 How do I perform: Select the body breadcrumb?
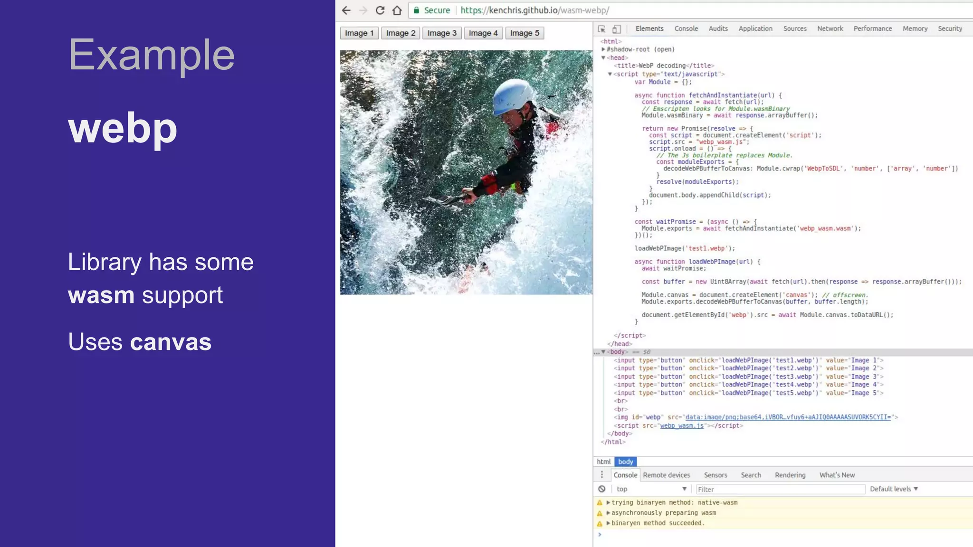point(625,462)
